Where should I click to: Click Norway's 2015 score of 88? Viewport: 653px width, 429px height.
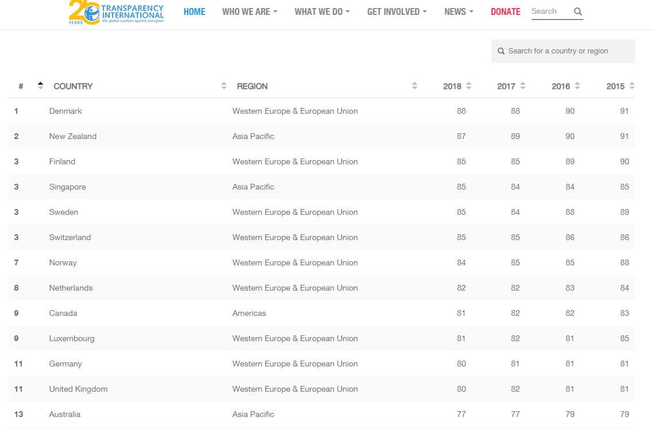pyautogui.click(x=624, y=262)
